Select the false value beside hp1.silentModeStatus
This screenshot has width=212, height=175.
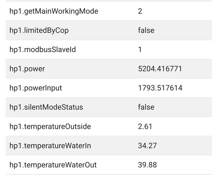pyautogui.click(x=146, y=107)
